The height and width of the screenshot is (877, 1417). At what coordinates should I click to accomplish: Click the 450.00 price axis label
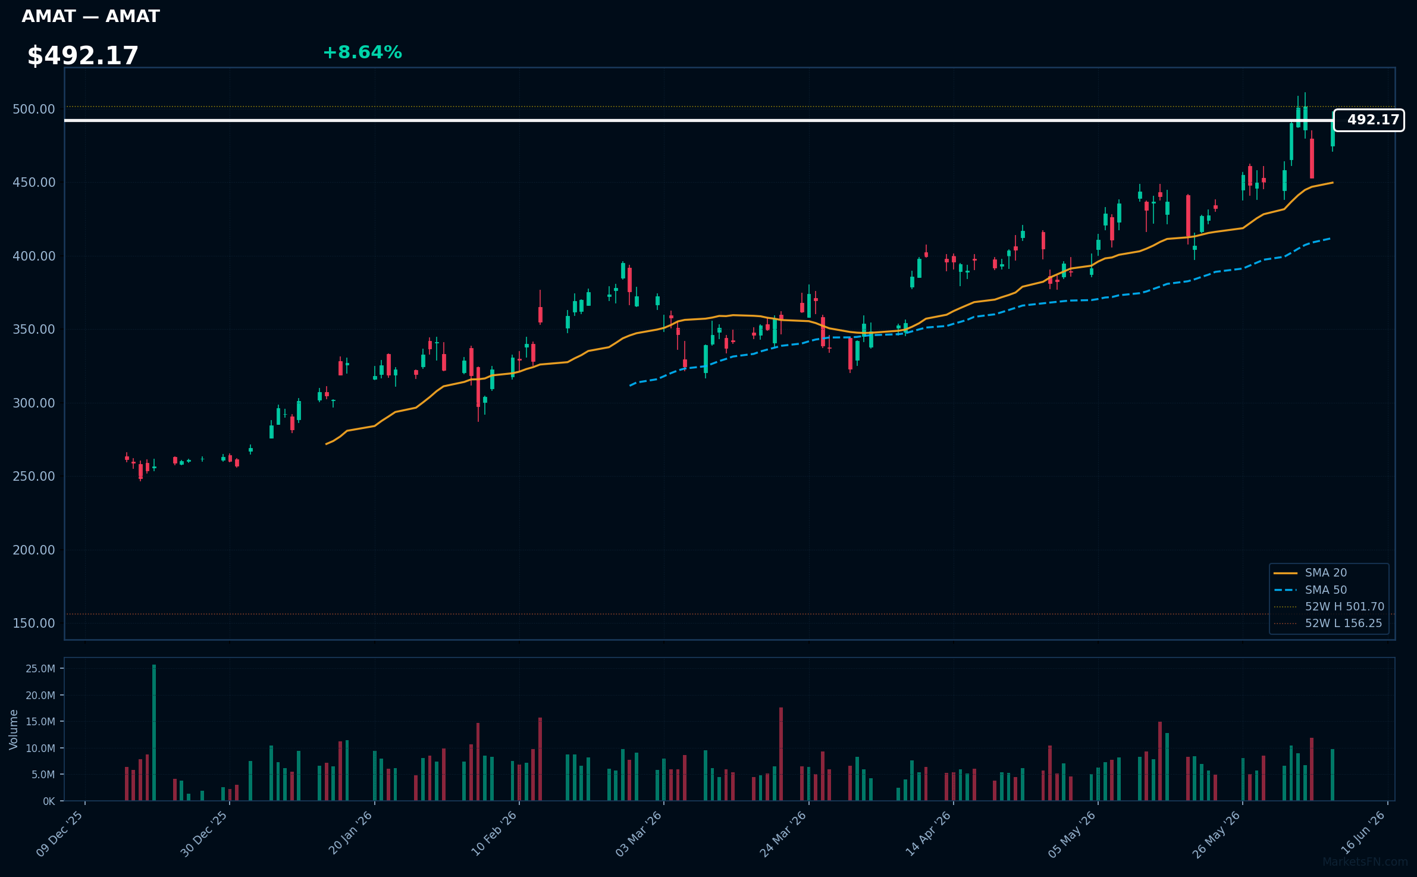coord(34,183)
